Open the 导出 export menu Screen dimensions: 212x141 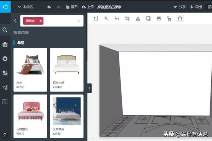point(196,7)
